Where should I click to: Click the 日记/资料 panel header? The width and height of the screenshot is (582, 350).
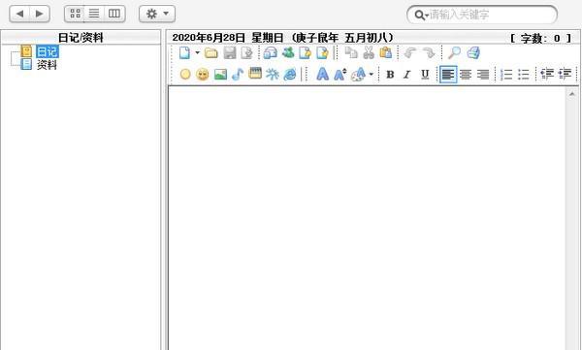[81, 38]
